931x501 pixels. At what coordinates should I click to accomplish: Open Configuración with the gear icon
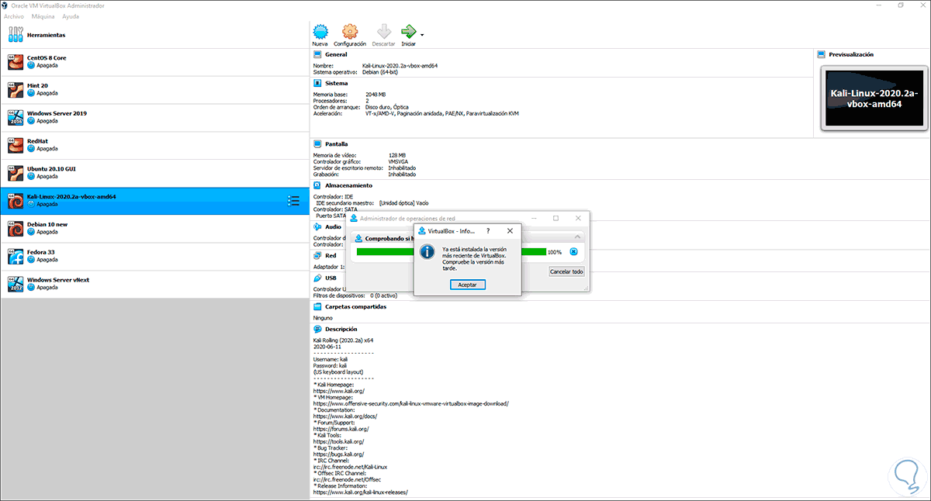point(350,33)
